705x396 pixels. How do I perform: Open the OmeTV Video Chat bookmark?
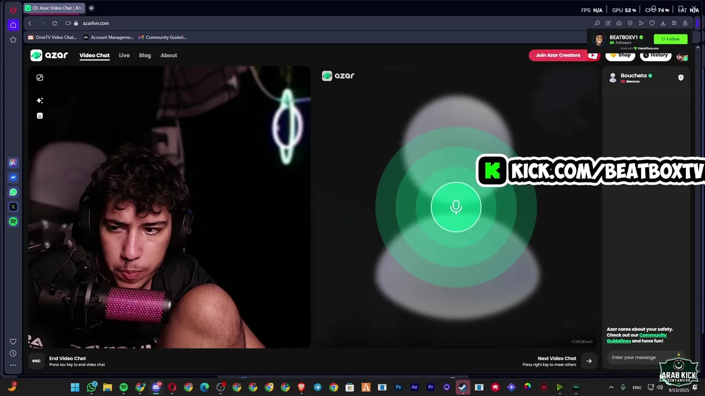[x=52, y=37]
